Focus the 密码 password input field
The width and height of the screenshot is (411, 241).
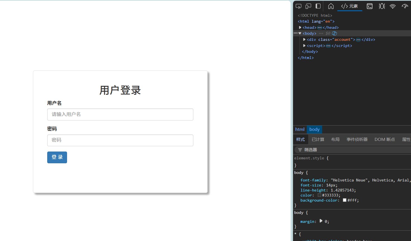click(120, 140)
